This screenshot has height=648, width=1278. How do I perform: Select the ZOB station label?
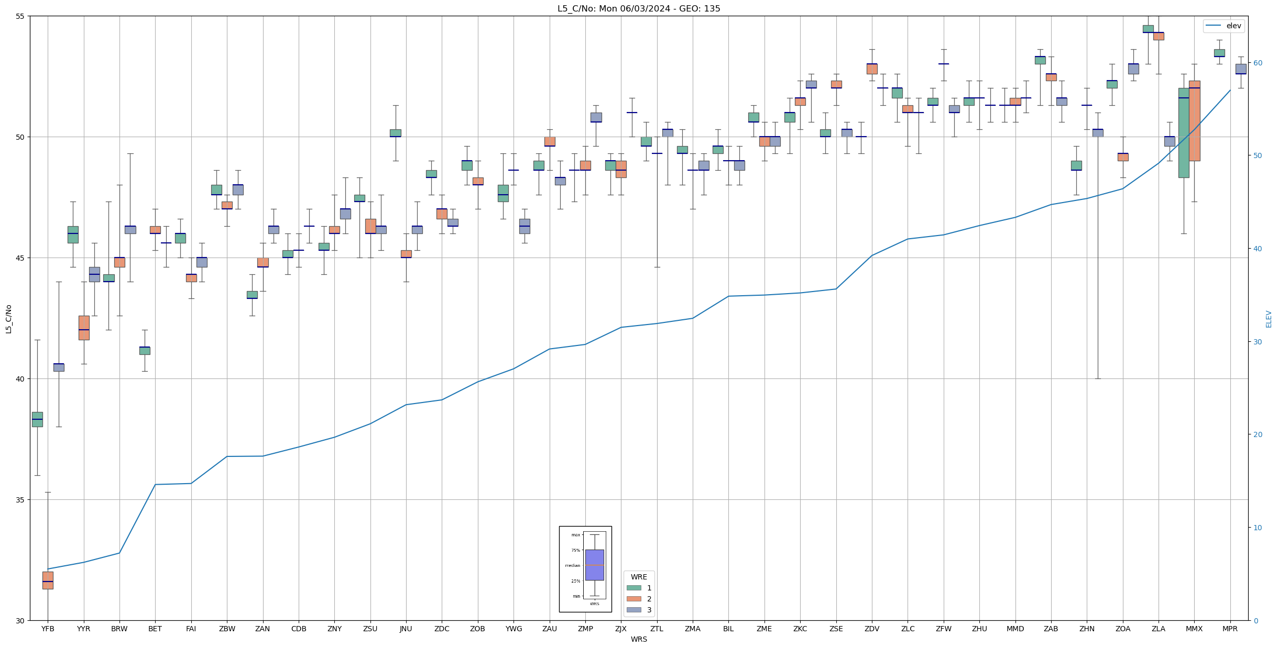(478, 629)
